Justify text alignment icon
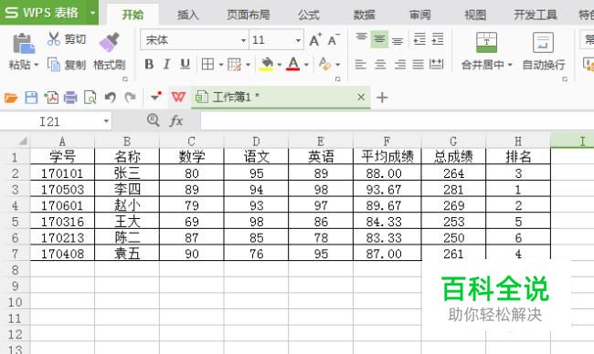 [419, 65]
